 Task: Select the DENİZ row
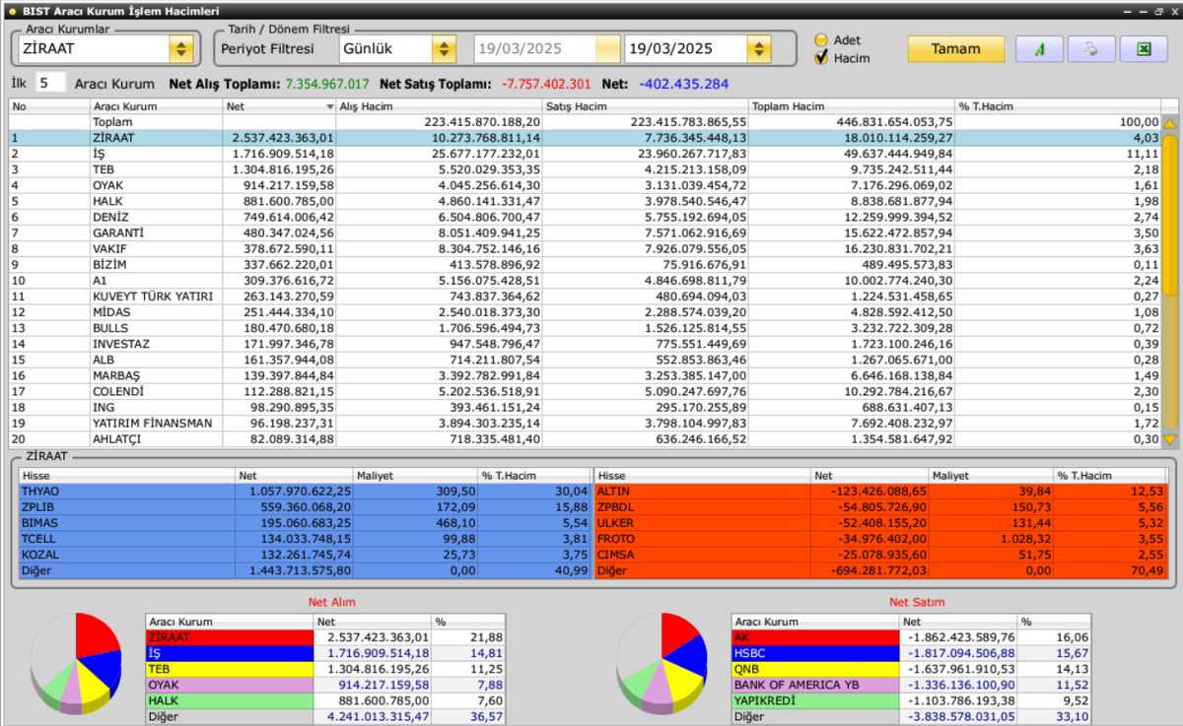[x=585, y=217]
